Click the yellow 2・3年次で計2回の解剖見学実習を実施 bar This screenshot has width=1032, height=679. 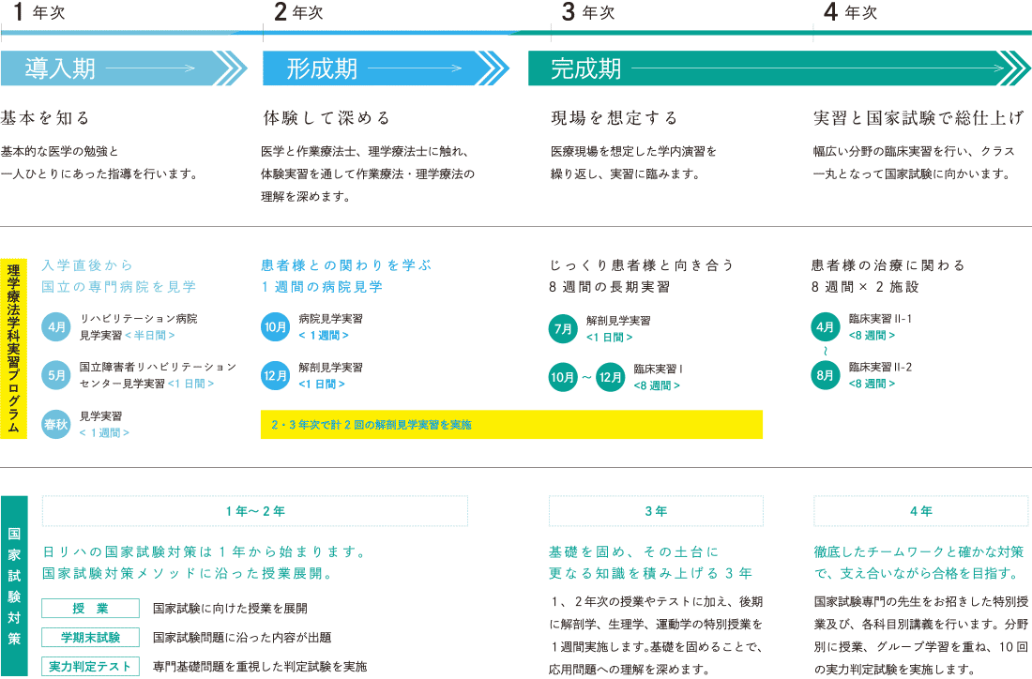pos(511,425)
